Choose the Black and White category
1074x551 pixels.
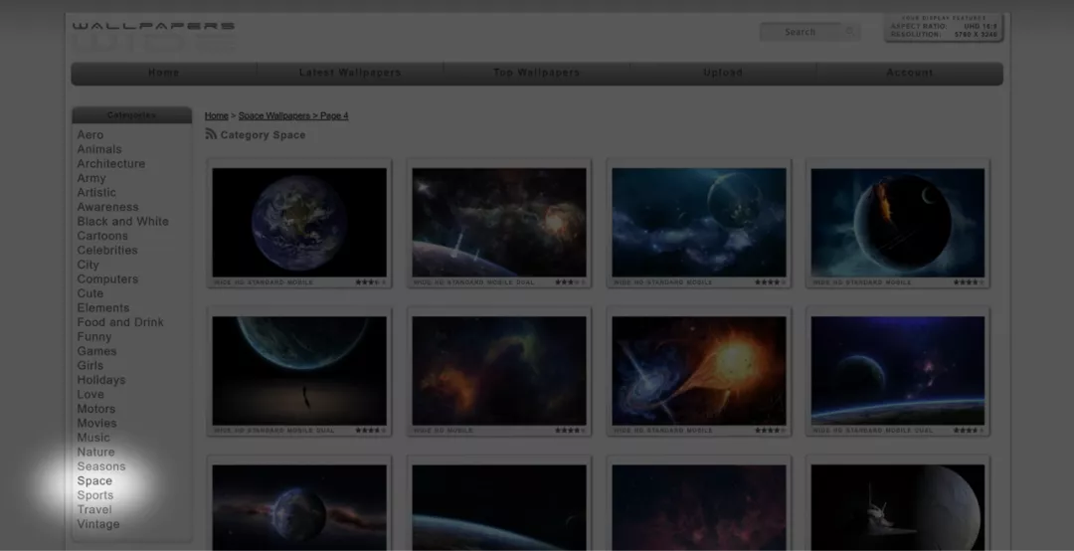(x=122, y=222)
